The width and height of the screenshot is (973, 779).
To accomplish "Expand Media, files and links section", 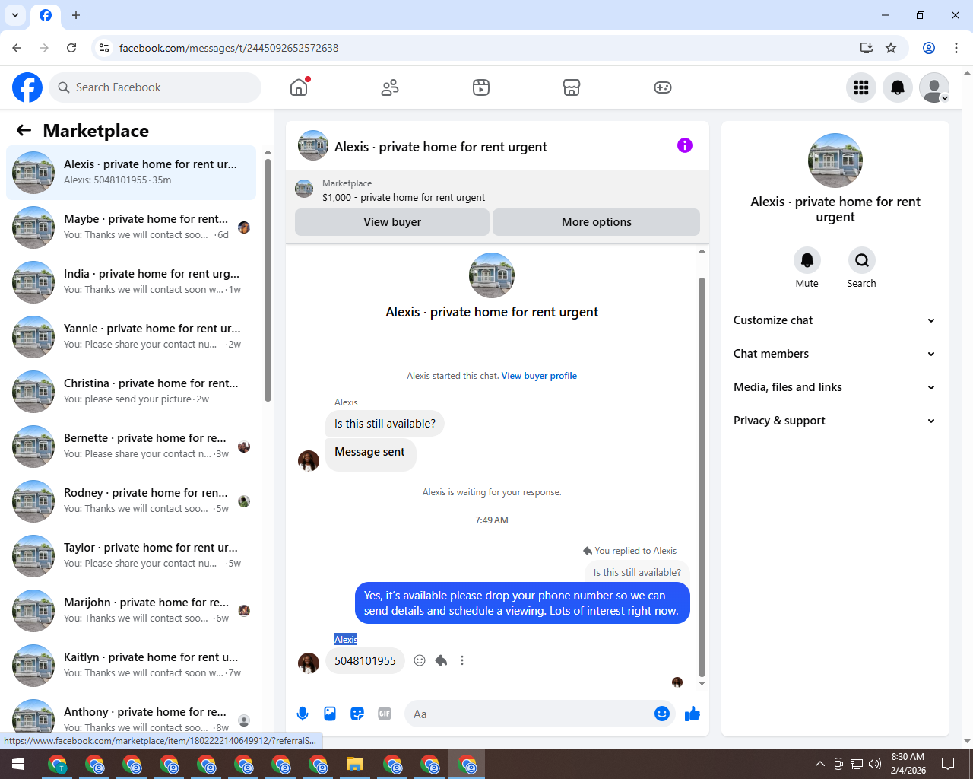I will pos(835,387).
